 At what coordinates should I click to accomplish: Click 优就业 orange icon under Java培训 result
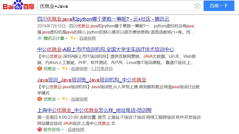coord(40,99)
